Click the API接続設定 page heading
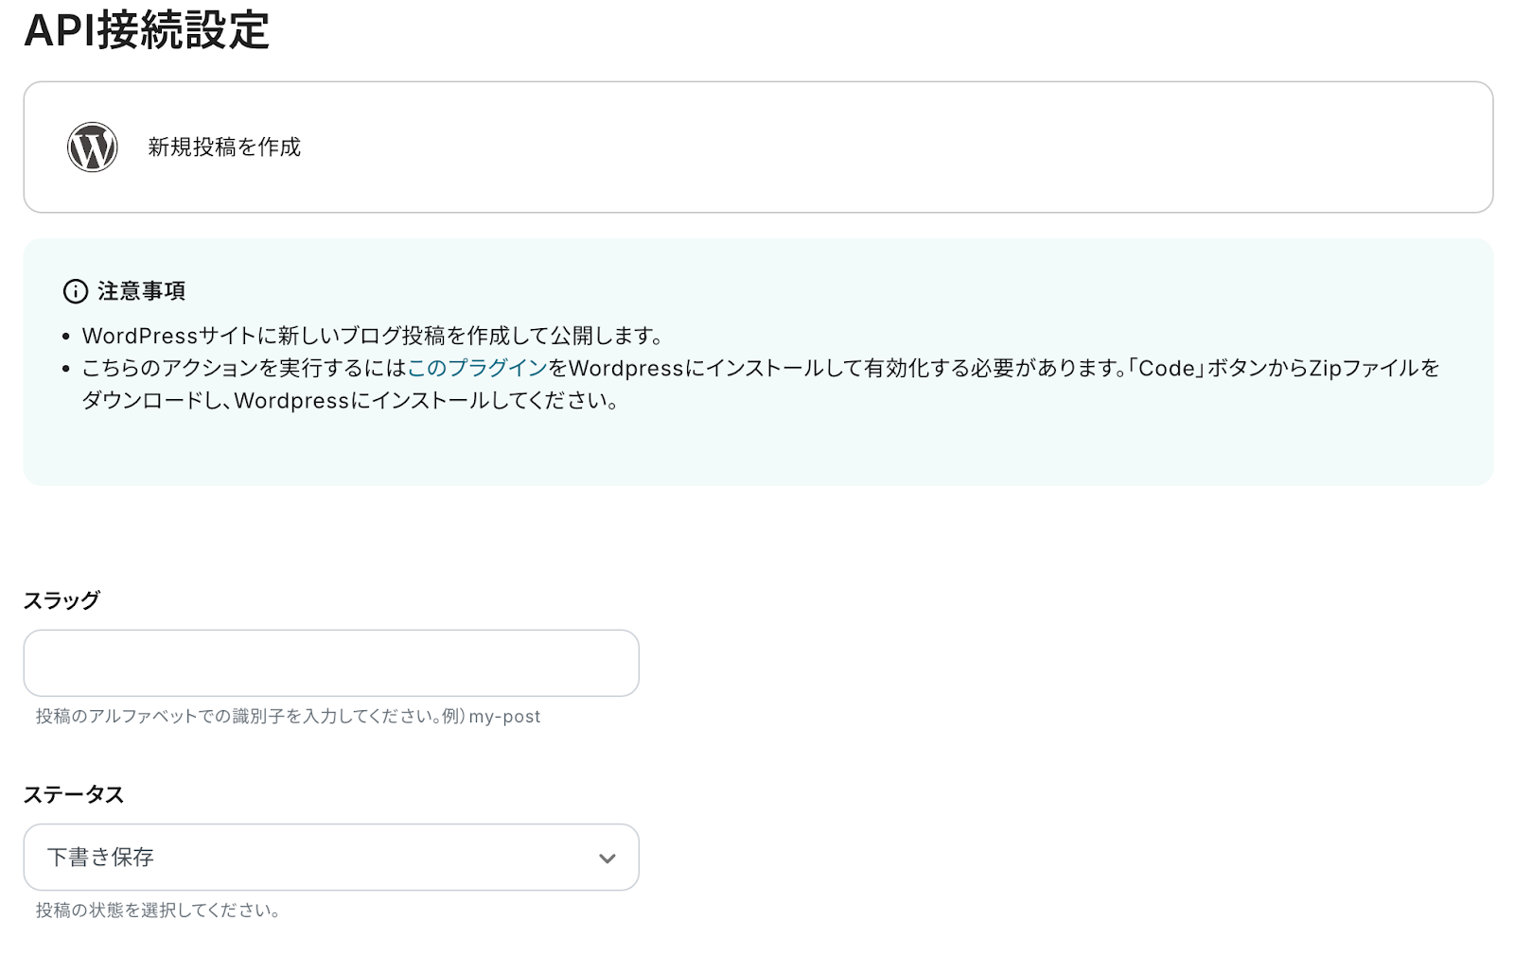Image resolution: width=1514 pixels, height=955 pixels. pyautogui.click(x=147, y=30)
